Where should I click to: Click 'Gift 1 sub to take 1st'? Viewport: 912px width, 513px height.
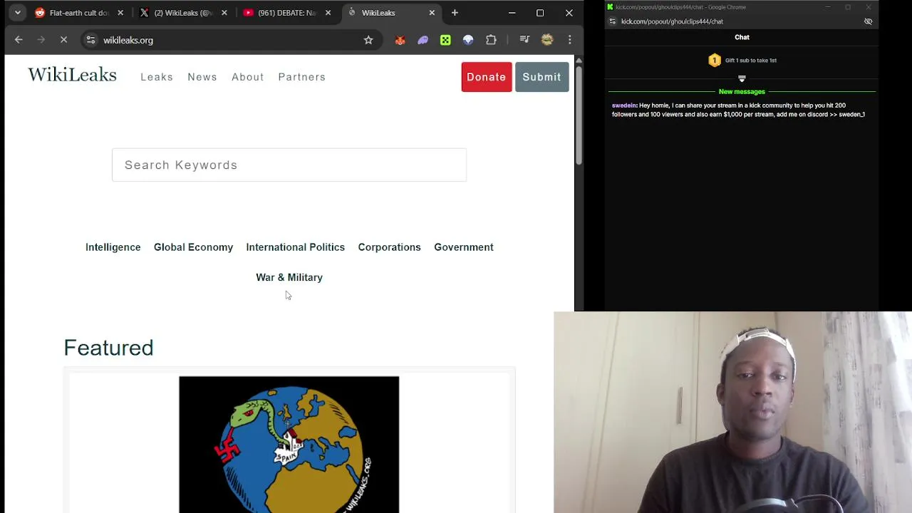[x=750, y=61]
